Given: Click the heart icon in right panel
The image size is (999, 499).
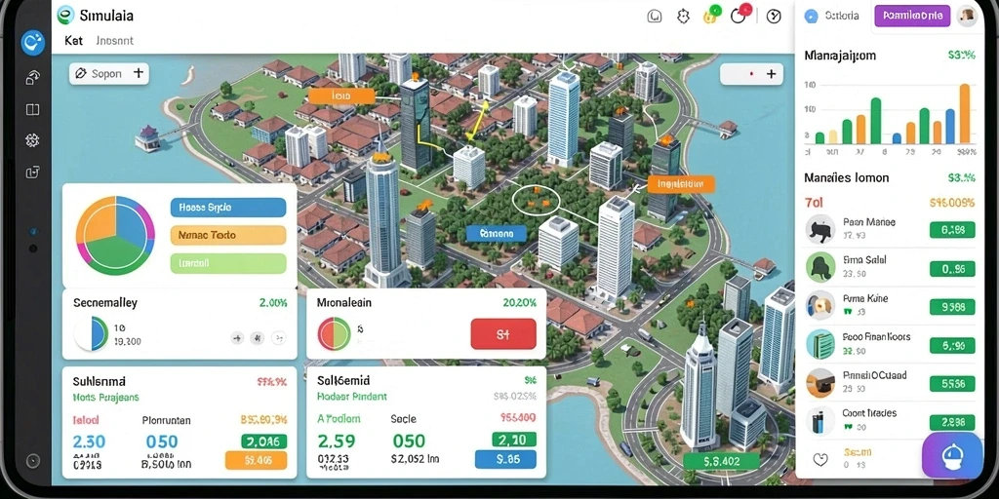Looking at the screenshot, I should (x=819, y=459).
